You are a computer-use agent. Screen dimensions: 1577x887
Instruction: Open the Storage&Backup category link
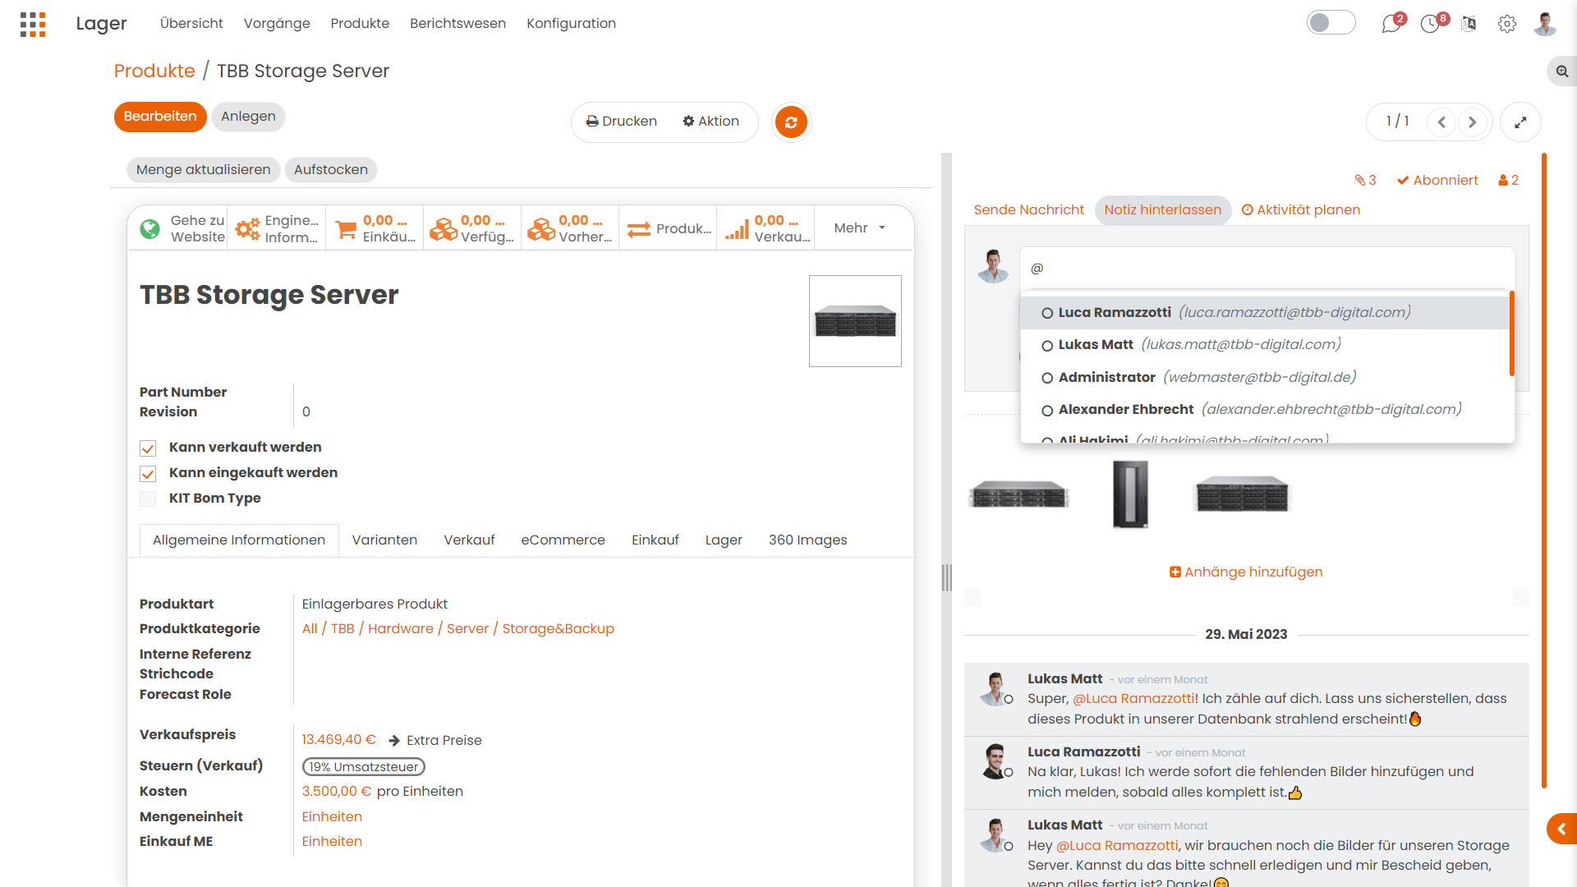coord(558,629)
